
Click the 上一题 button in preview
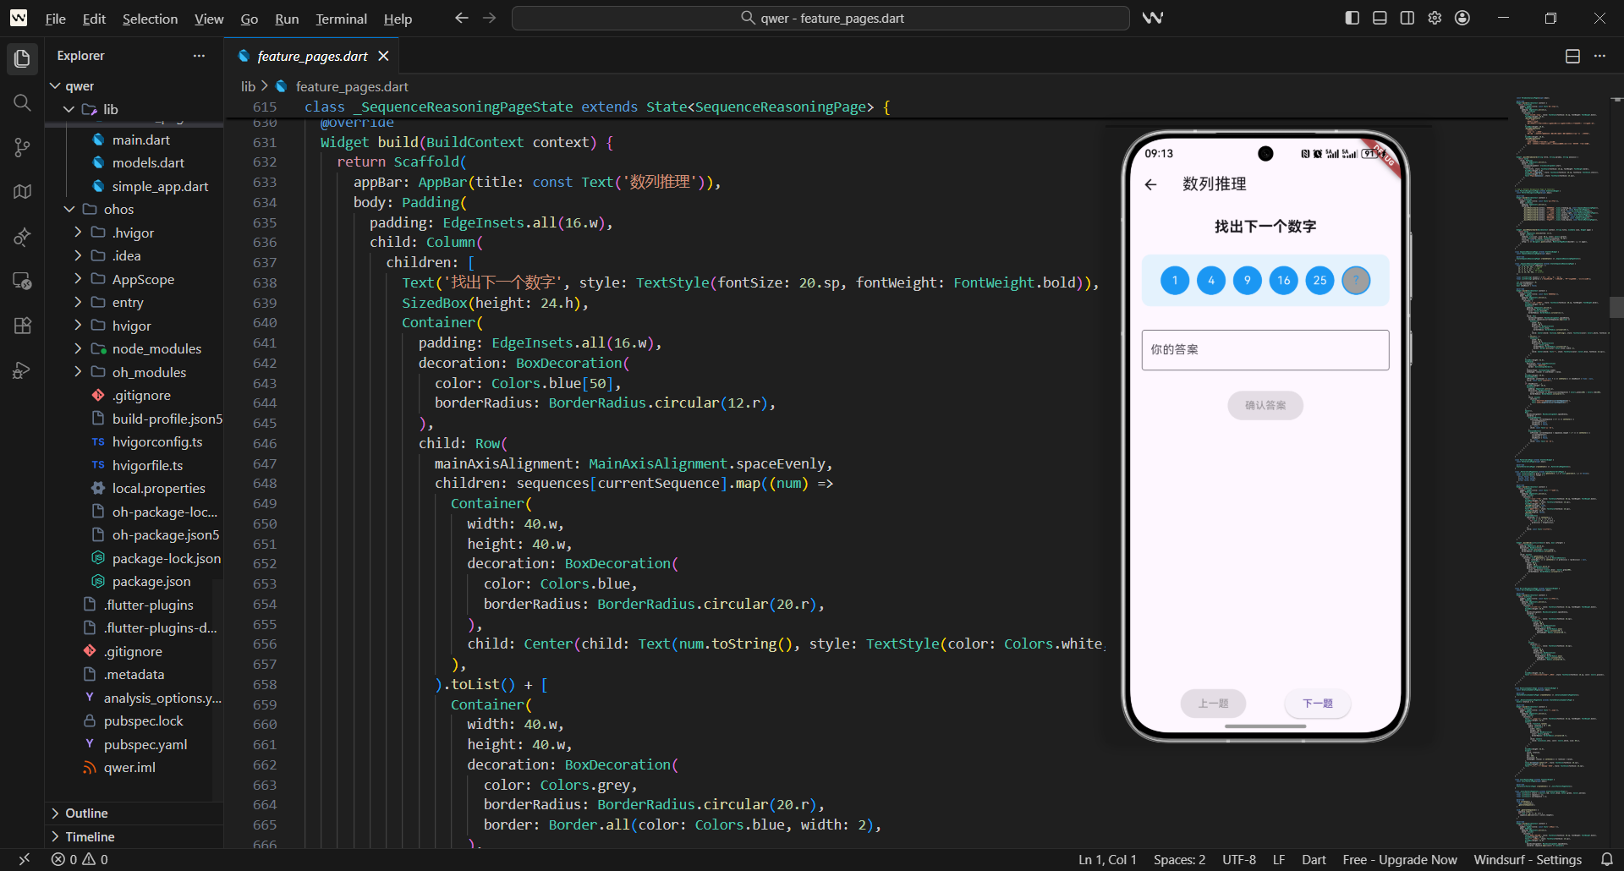pyautogui.click(x=1213, y=704)
